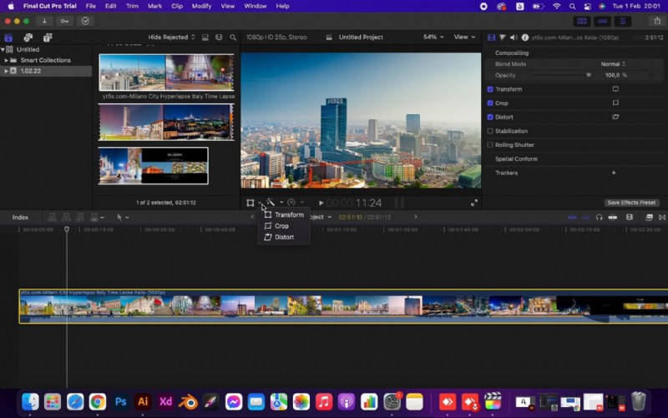Open the Titles and Generators sidebar
The width and height of the screenshot is (668, 418).
[x=48, y=38]
